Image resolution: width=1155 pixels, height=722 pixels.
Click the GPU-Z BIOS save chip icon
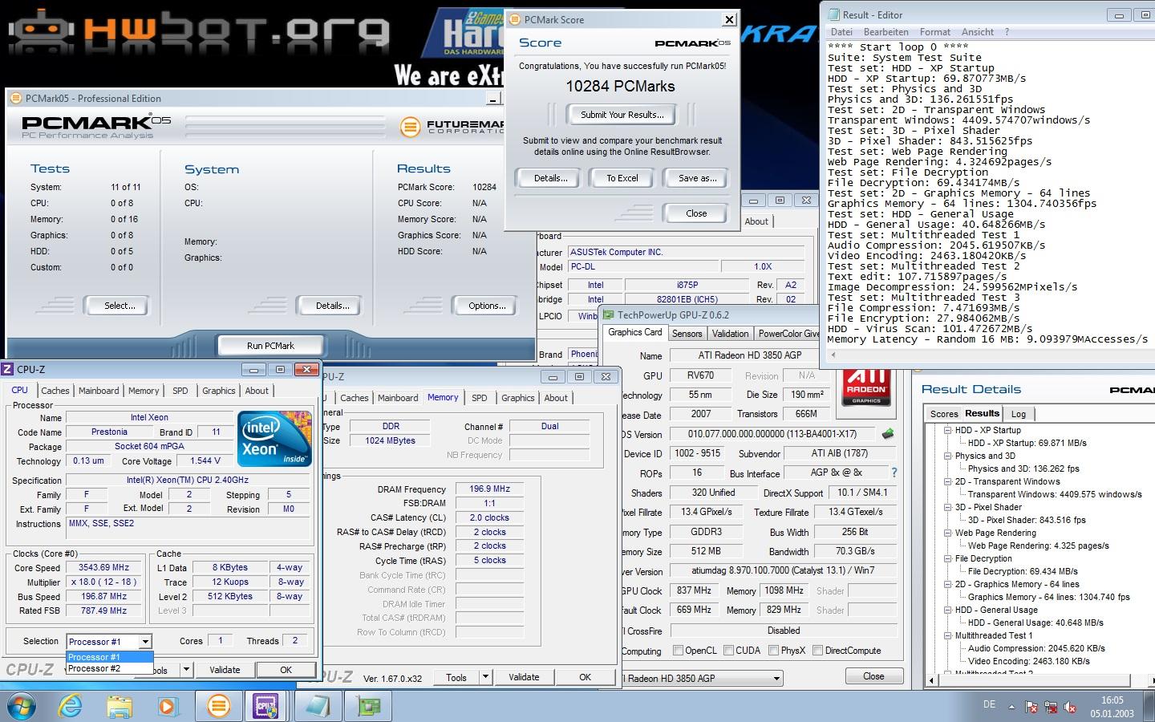pyautogui.click(x=887, y=434)
